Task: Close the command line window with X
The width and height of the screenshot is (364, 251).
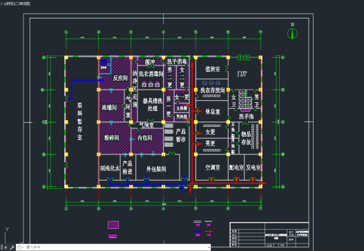Action: tap(6, 248)
